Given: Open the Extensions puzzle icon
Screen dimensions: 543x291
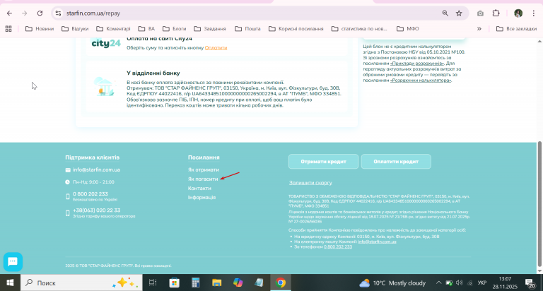Looking at the screenshot, I should click(496, 13).
